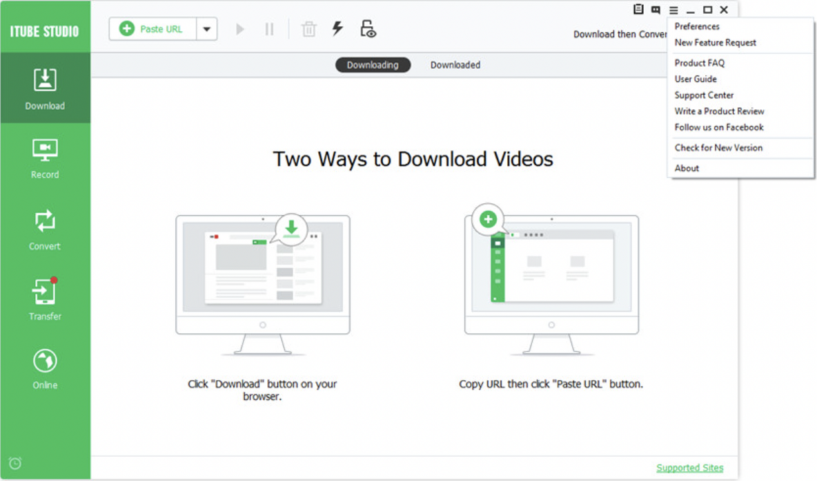Toggle private mode lock icon
The height and width of the screenshot is (481, 817).
click(x=368, y=29)
